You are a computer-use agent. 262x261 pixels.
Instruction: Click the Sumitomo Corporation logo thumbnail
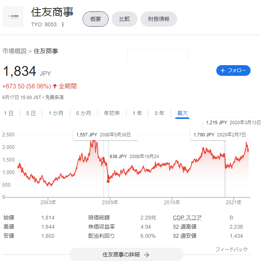(13, 17)
